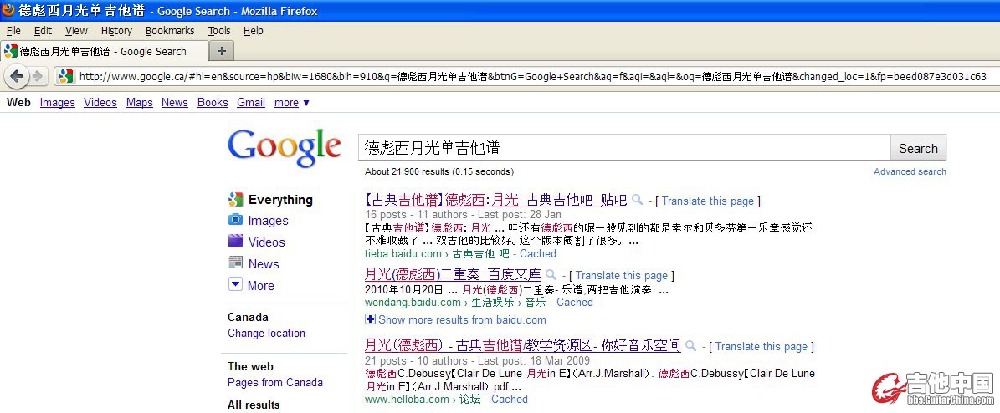Open Cached link for tieba.baidu.com result

[537, 253]
